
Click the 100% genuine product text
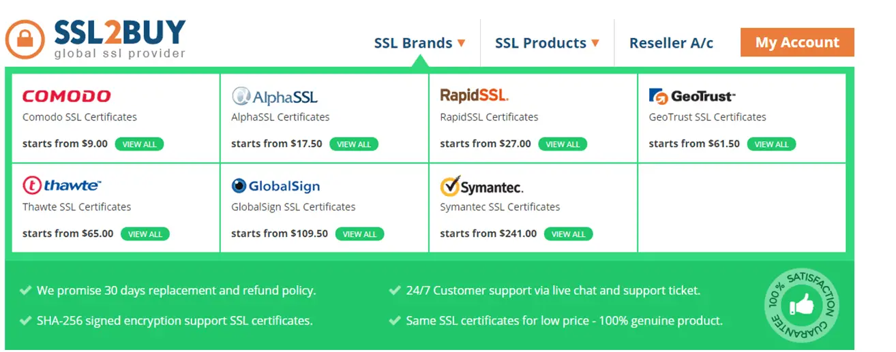(564, 321)
